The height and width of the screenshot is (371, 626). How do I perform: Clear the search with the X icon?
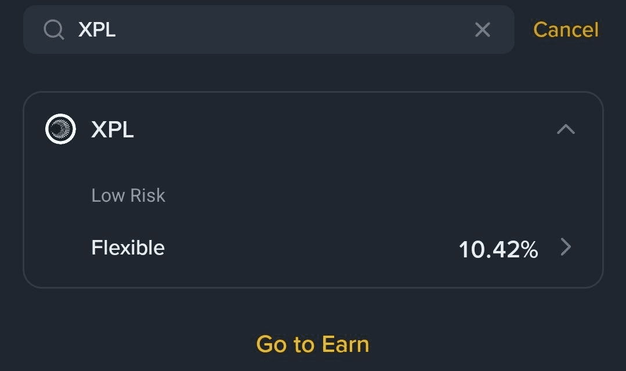point(483,30)
